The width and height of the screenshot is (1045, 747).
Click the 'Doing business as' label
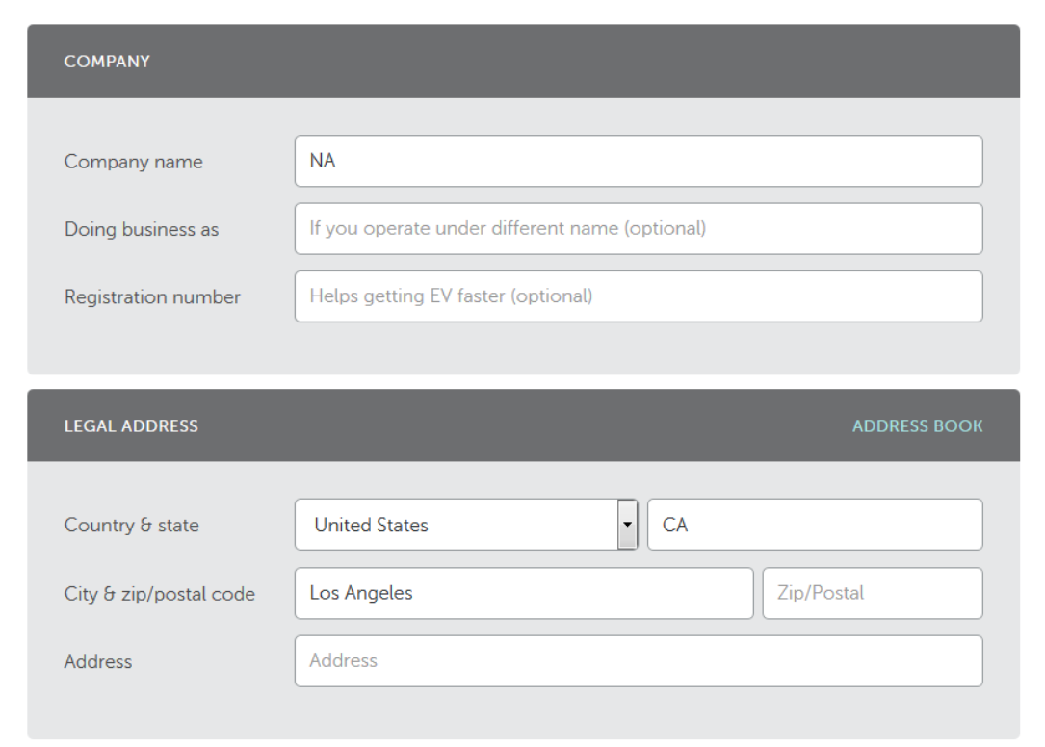[x=142, y=229]
